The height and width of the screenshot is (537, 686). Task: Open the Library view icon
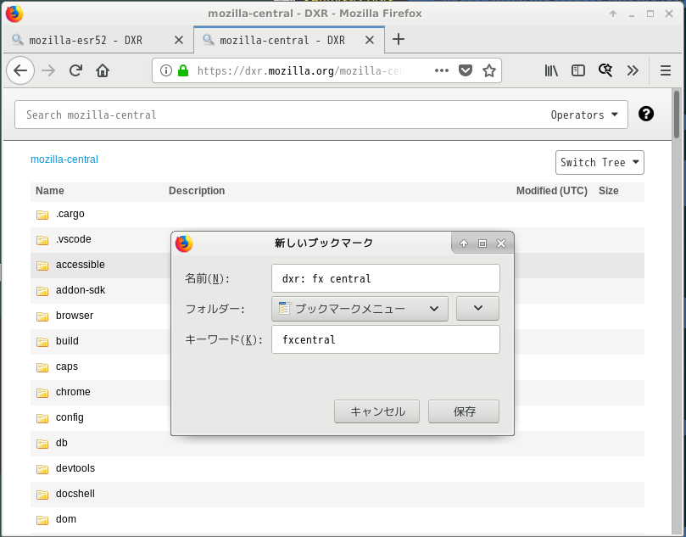[x=551, y=70]
